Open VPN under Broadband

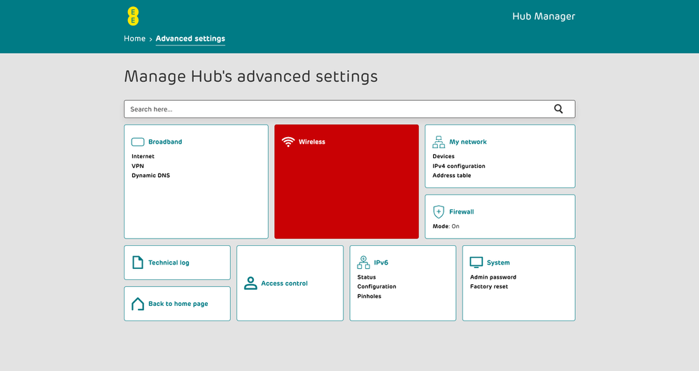[x=138, y=166]
